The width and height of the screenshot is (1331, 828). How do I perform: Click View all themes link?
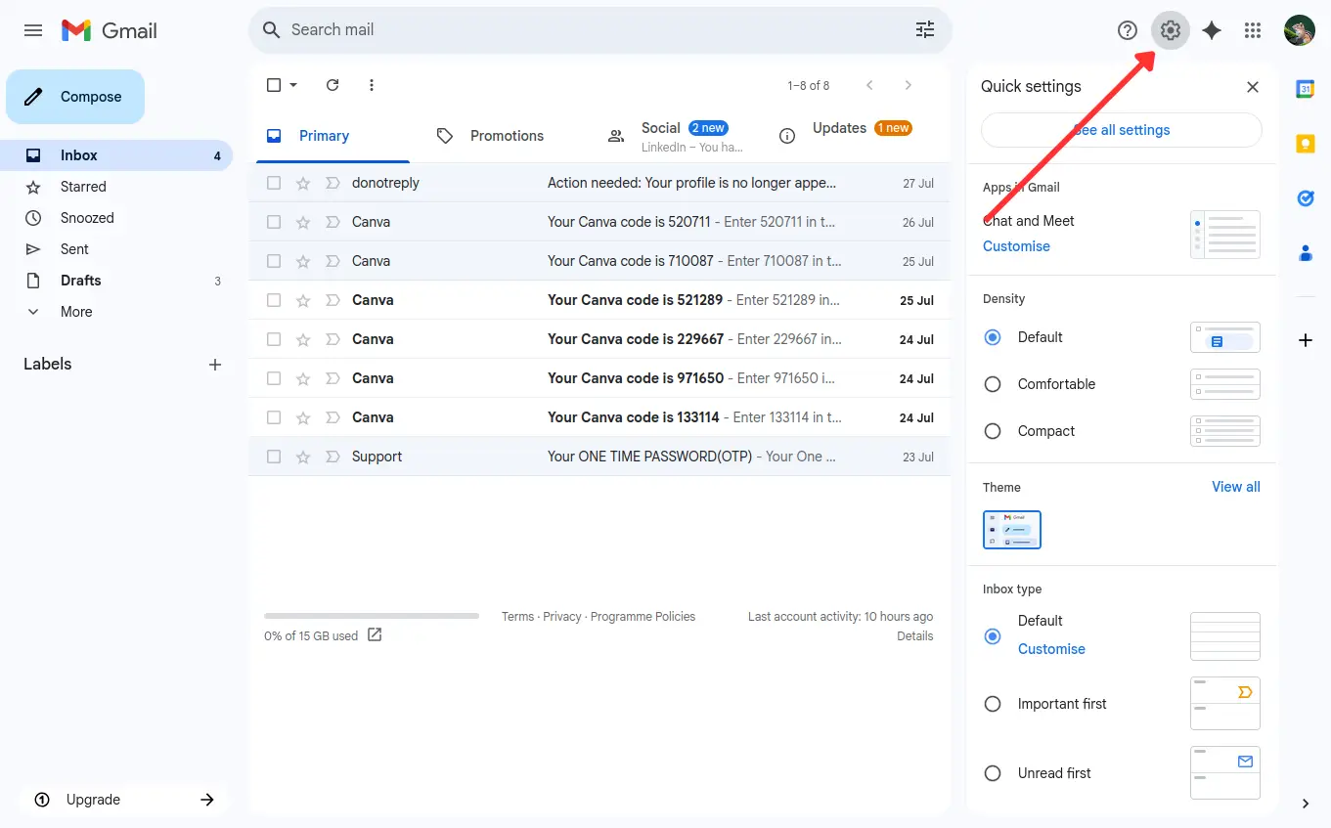1235,487
